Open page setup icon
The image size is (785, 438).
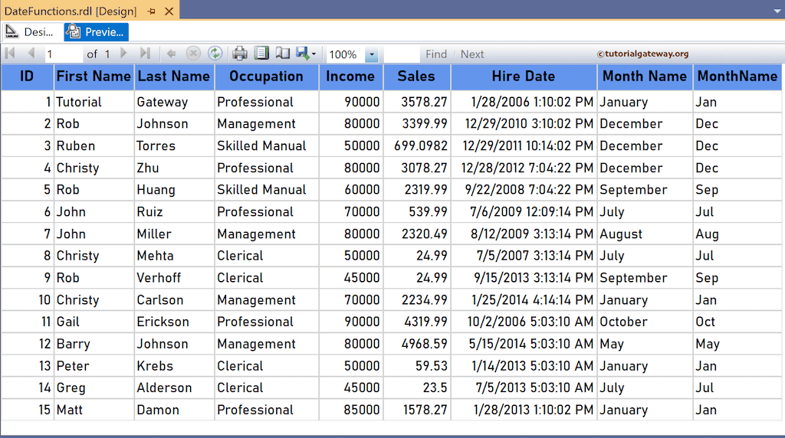(x=283, y=53)
